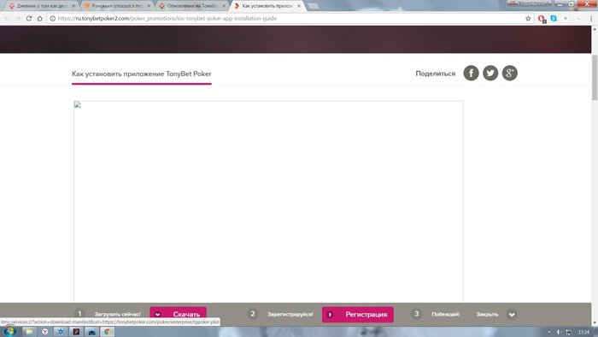Open the red Opera-style extension icon
The image size is (598, 337).
542,19
